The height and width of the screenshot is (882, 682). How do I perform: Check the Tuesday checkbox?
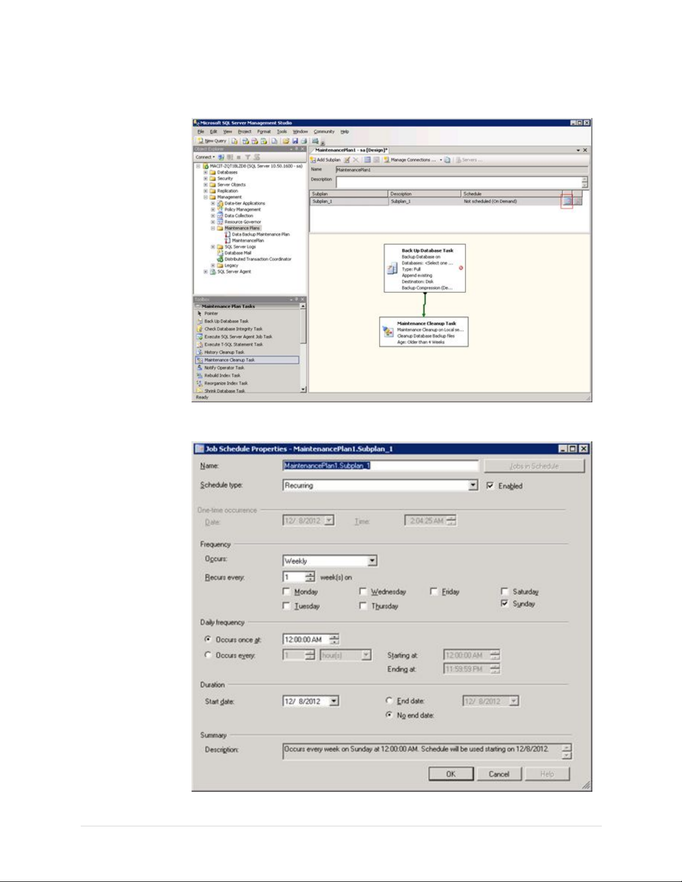pyautogui.click(x=286, y=605)
